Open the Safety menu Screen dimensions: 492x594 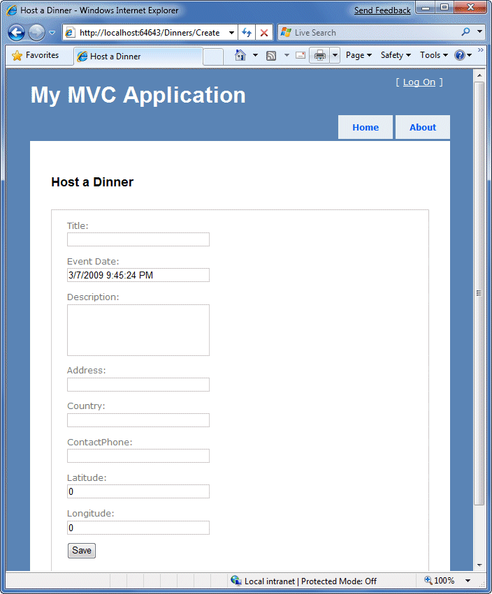396,55
